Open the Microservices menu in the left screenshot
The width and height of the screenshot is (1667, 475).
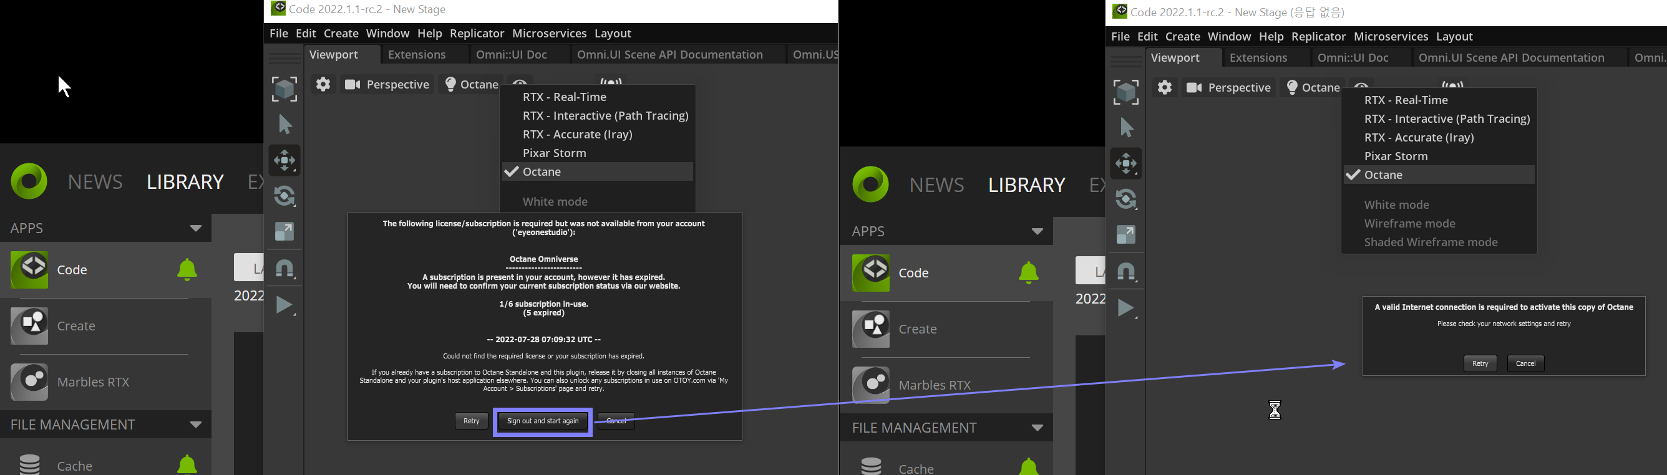point(550,34)
